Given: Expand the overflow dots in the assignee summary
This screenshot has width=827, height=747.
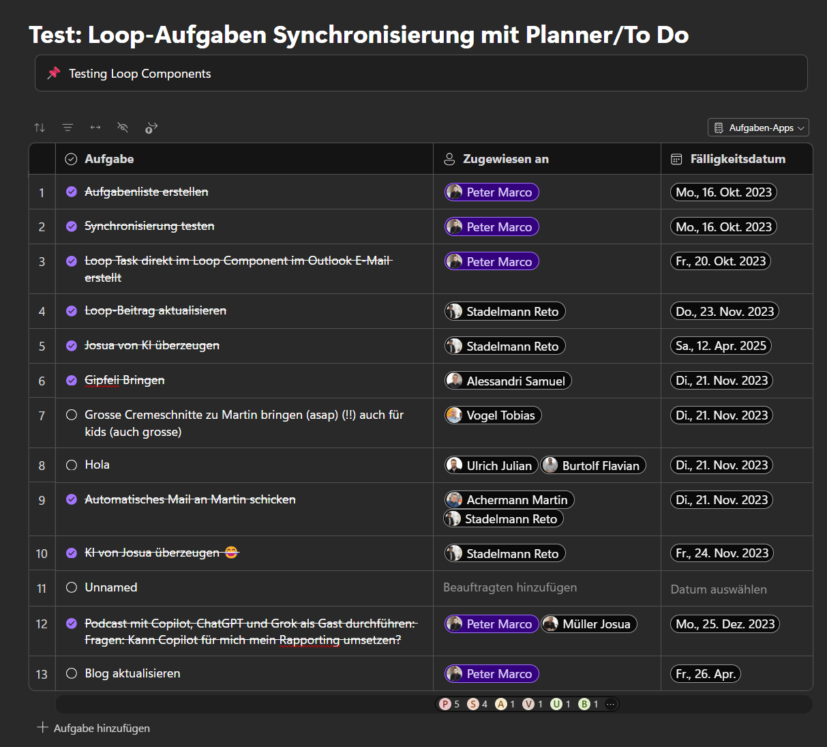Looking at the screenshot, I should click(x=610, y=703).
